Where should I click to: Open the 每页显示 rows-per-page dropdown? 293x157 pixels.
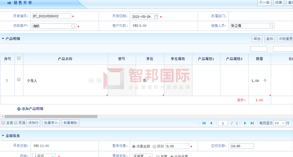click(279, 123)
